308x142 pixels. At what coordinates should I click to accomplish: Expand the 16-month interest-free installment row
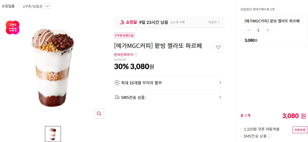click(168, 83)
